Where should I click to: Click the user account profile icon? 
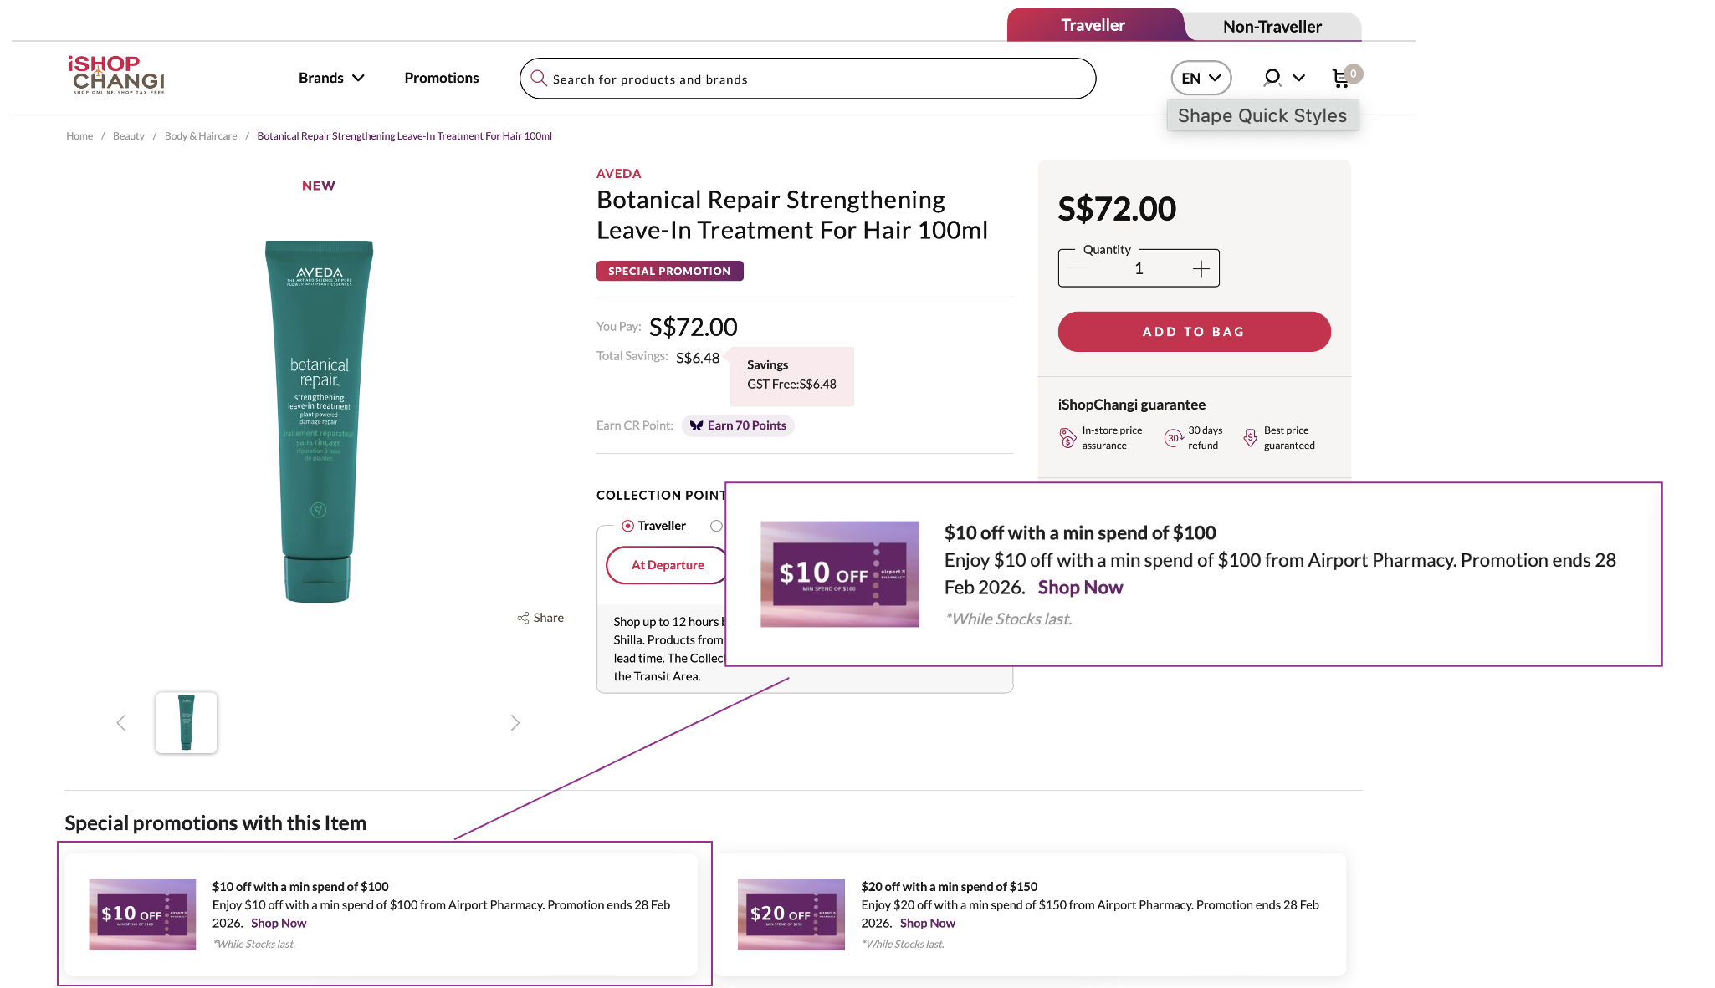[x=1272, y=78]
